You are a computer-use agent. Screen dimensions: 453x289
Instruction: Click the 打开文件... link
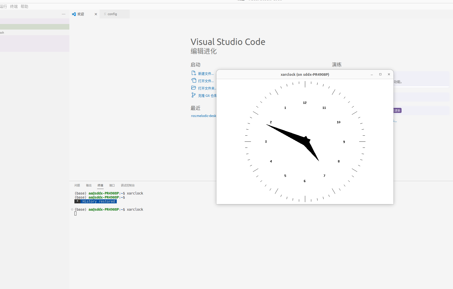tap(206, 81)
